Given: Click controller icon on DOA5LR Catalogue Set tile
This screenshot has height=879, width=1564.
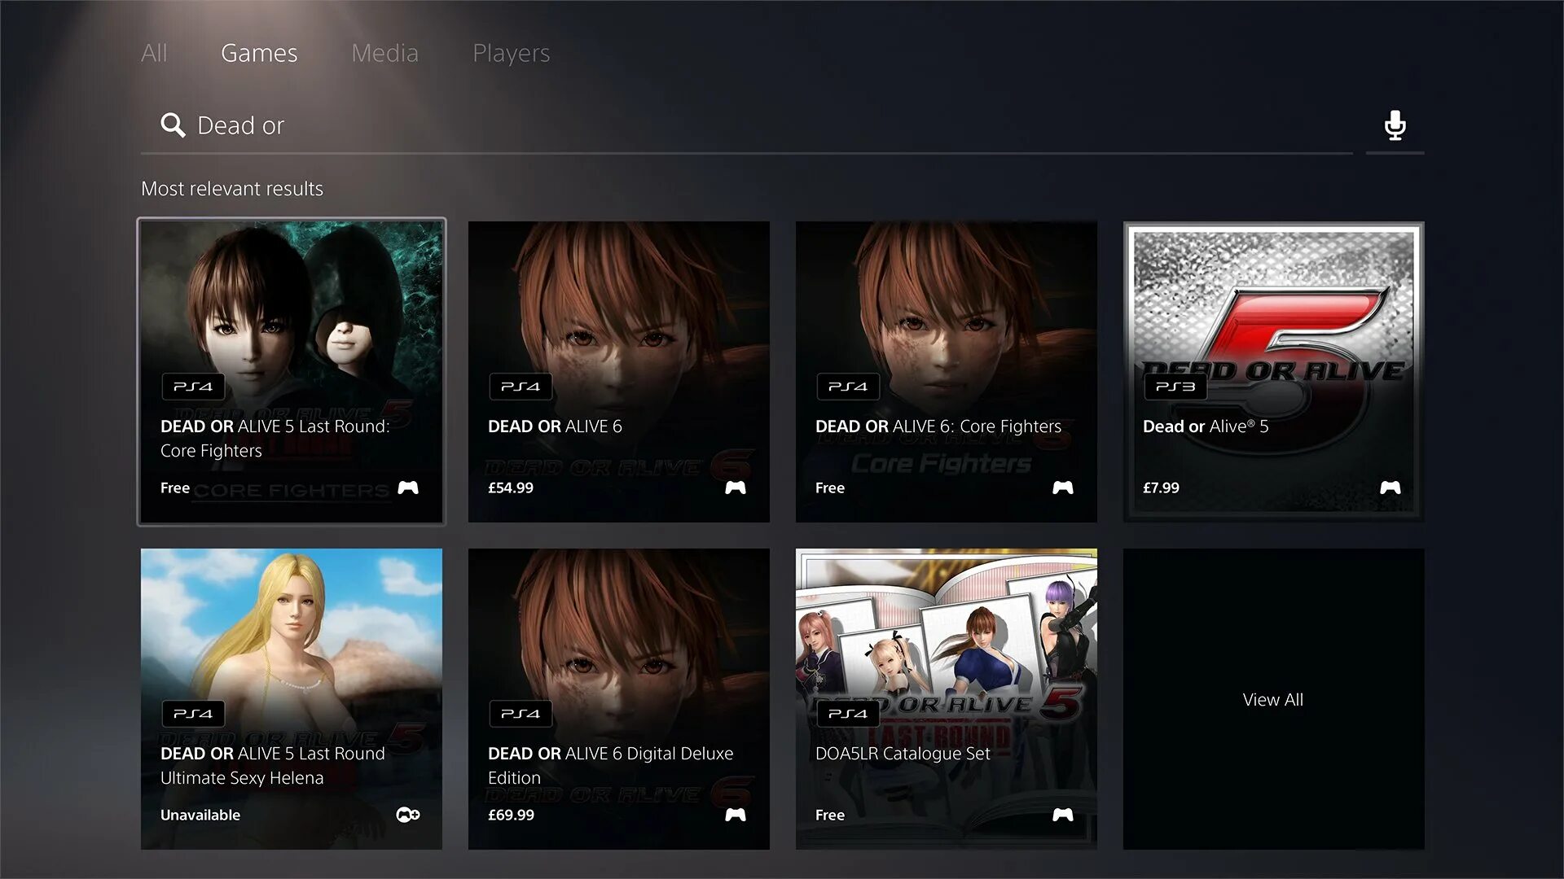Looking at the screenshot, I should pos(1062,815).
